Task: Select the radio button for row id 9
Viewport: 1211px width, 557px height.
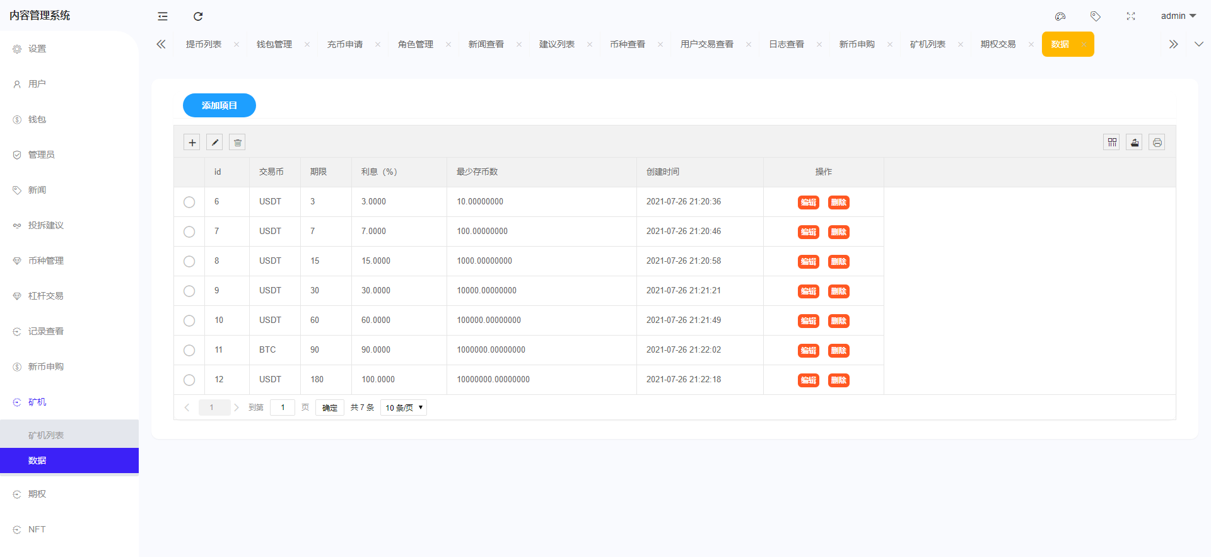Action: coord(189,291)
